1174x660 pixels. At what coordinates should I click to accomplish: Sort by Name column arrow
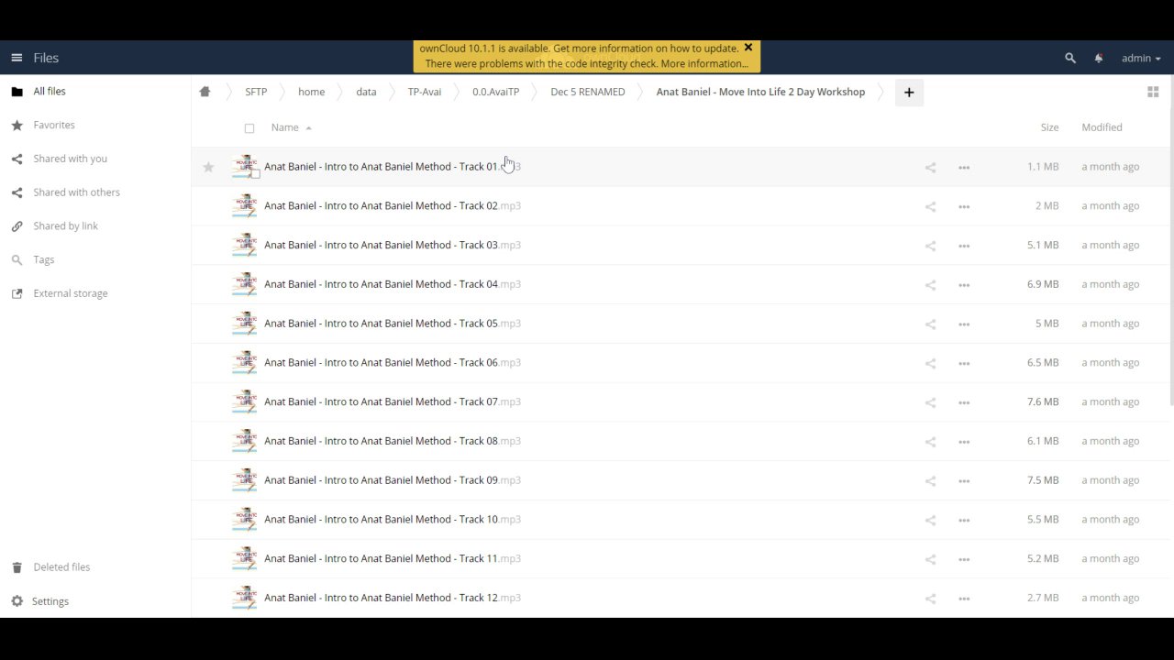[x=309, y=128]
